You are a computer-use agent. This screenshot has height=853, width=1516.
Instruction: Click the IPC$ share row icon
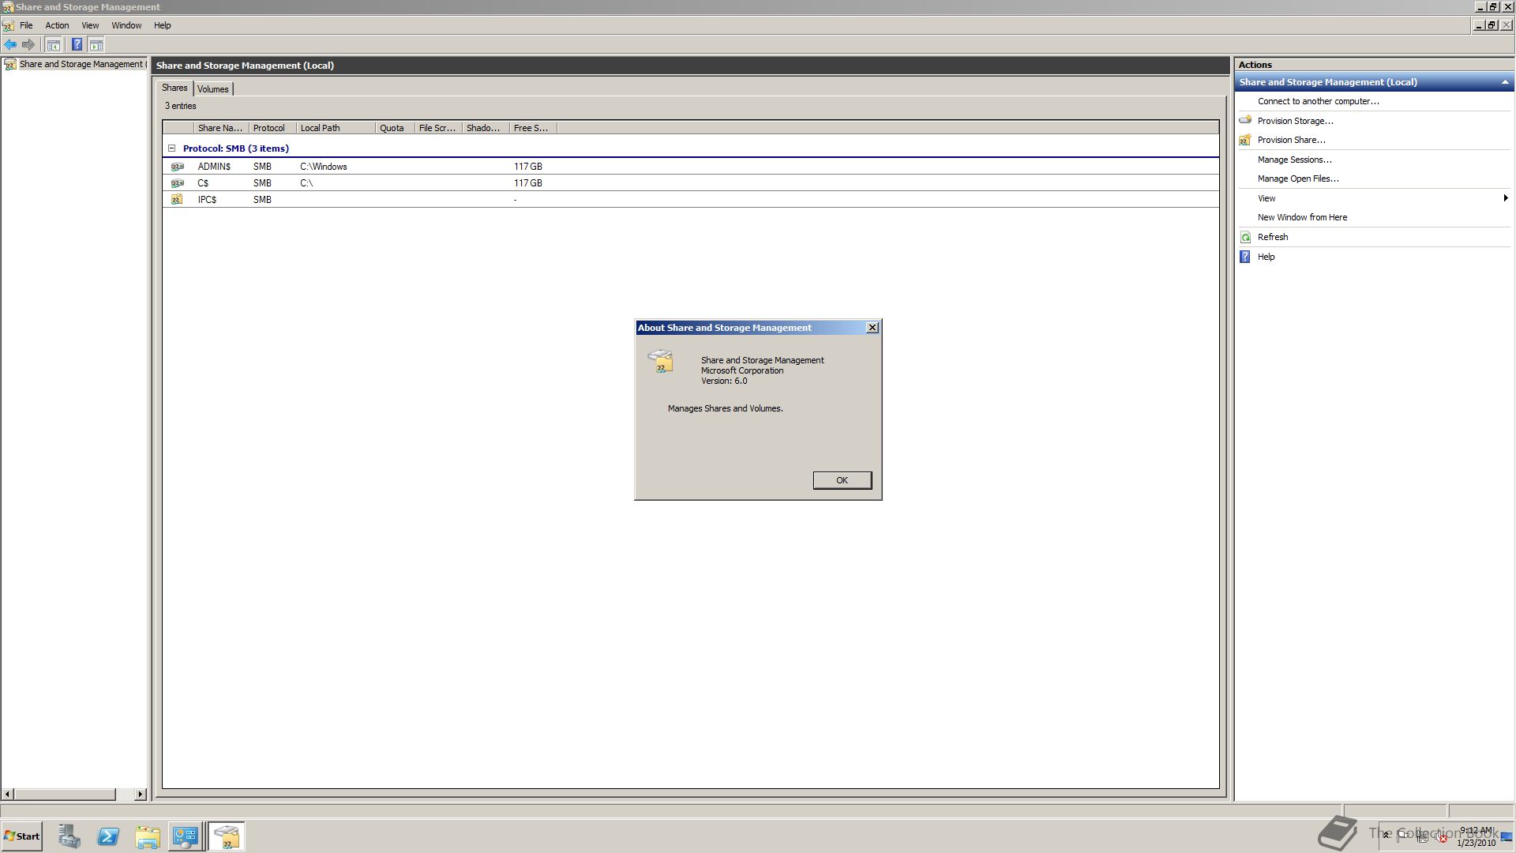click(178, 200)
